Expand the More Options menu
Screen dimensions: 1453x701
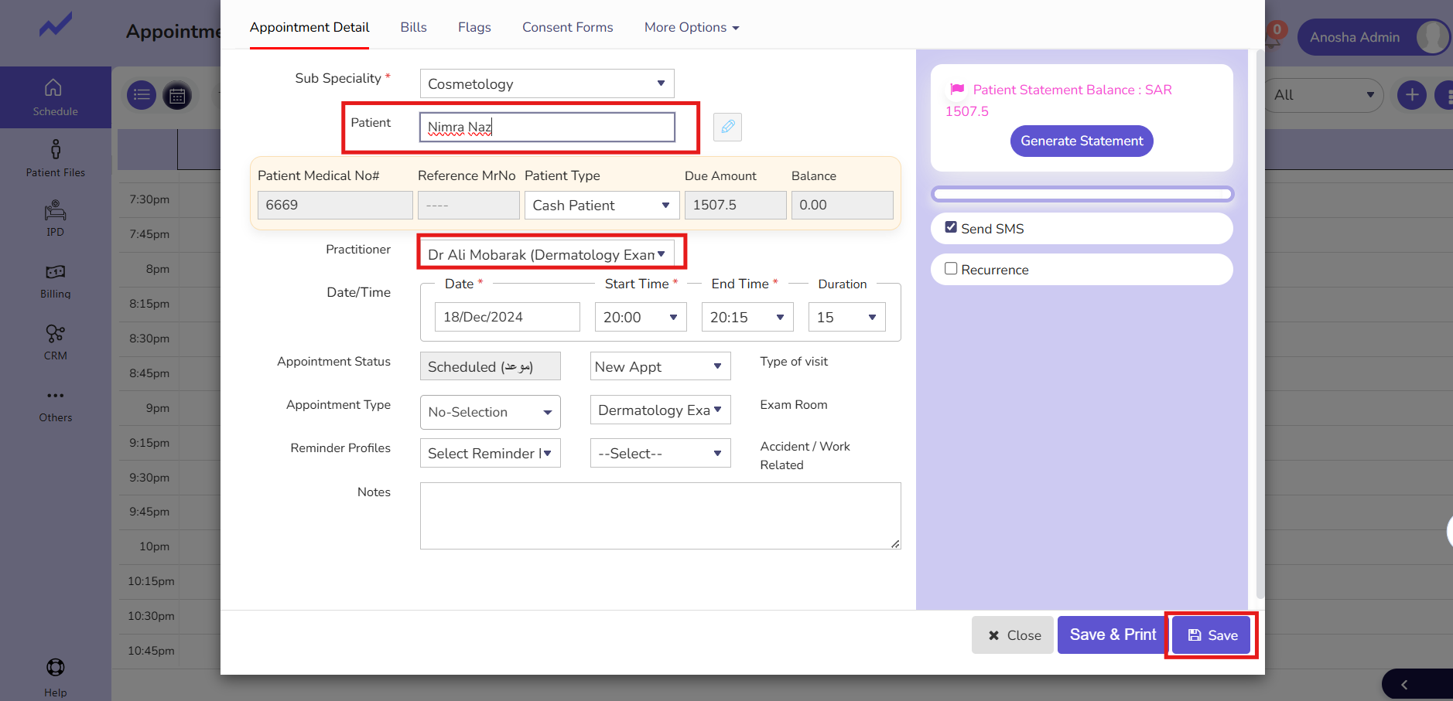(691, 27)
